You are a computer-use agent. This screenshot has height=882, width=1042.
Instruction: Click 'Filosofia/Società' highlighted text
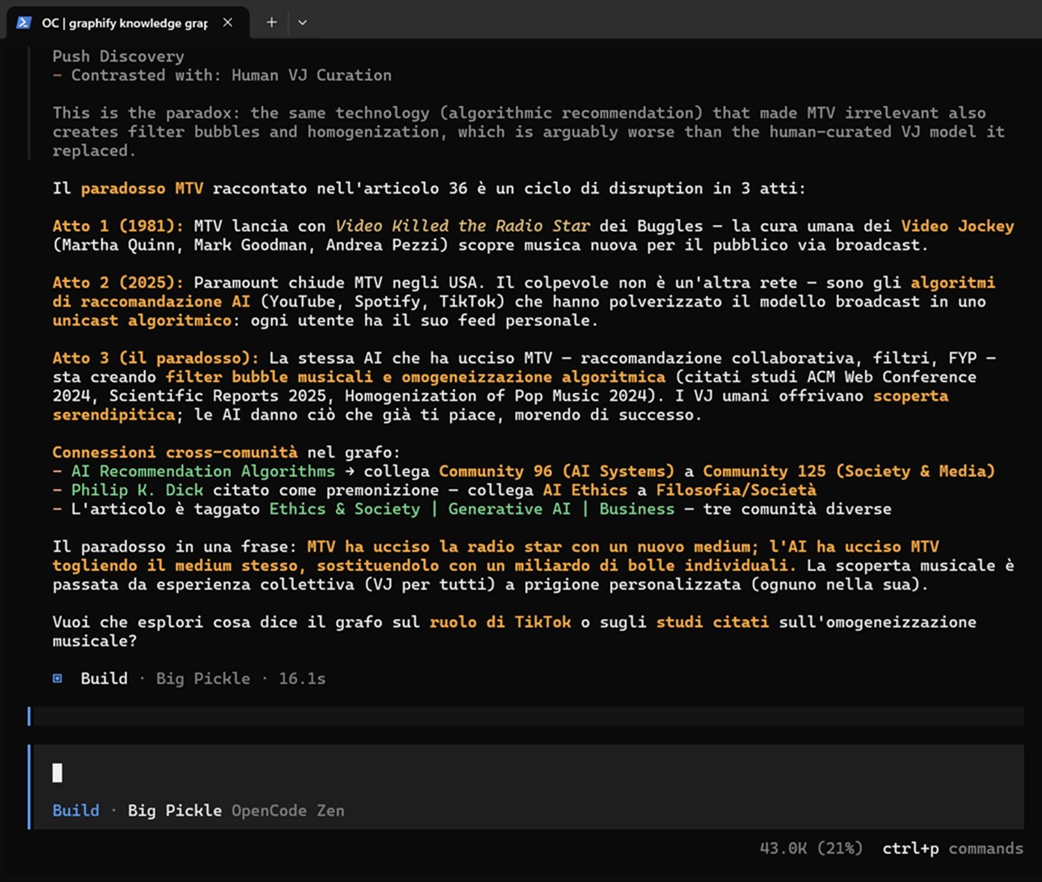pyautogui.click(x=736, y=490)
